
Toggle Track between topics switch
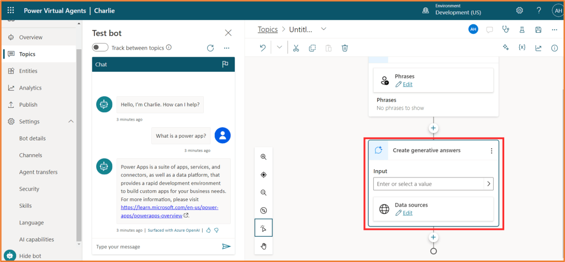coord(100,48)
